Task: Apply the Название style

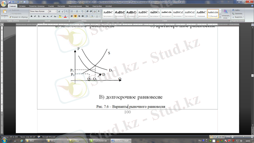Action: click(201, 14)
